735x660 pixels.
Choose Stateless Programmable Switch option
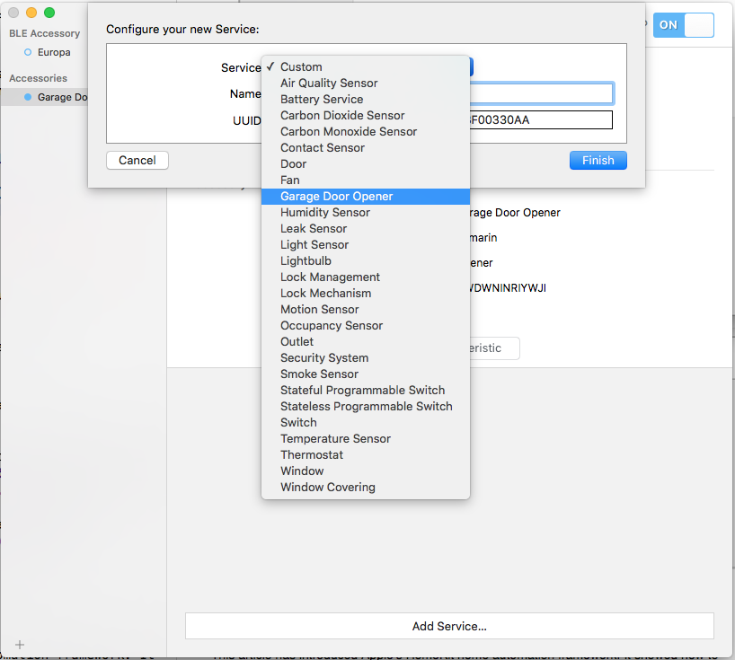pyautogui.click(x=366, y=406)
